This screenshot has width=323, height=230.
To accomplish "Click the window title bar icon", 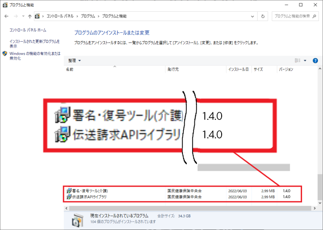I will coord(5,5).
